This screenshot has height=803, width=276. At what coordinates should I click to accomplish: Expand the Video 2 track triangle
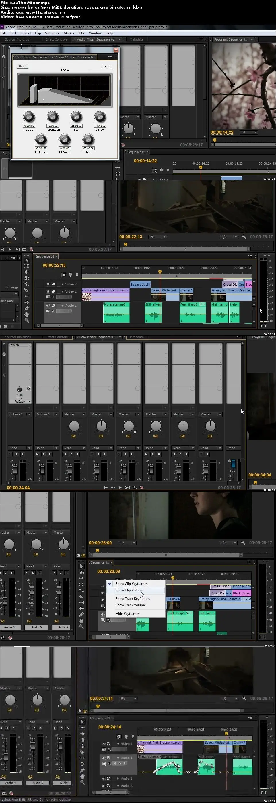tap(63, 284)
